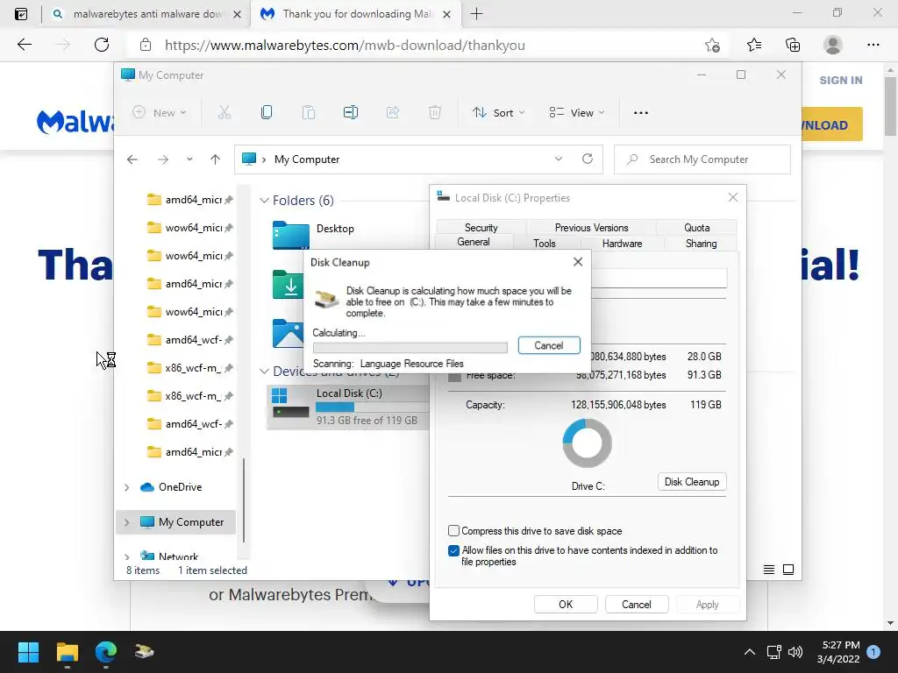Viewport: 898px width, 673px height.
Task: Open the New dropdown in Explorer
Action: coord(160,113)
